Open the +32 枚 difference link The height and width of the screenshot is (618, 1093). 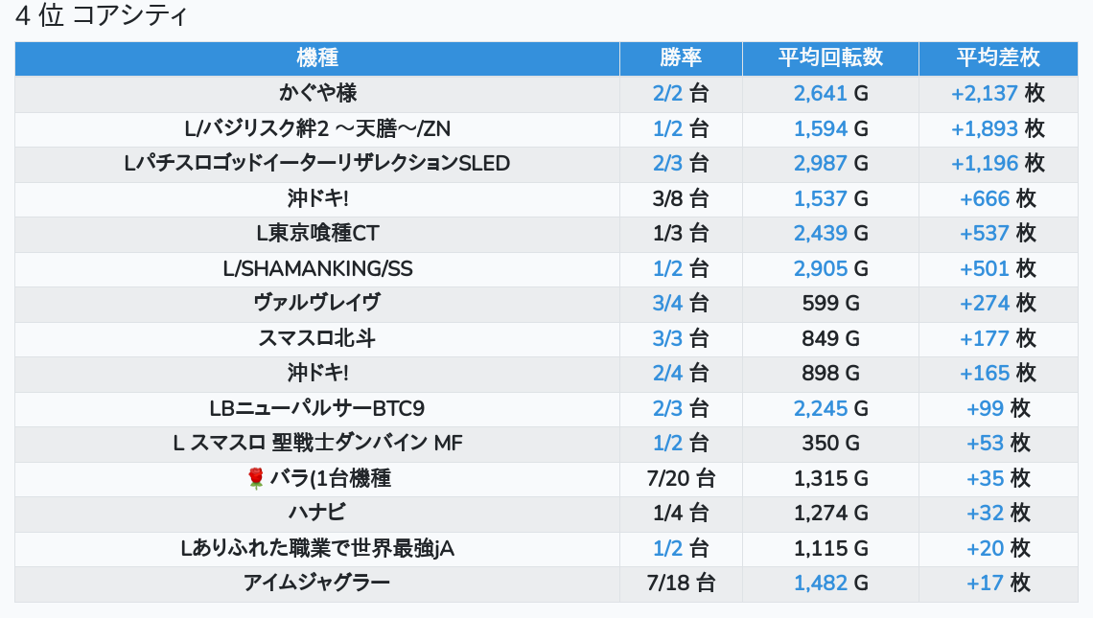985,514
